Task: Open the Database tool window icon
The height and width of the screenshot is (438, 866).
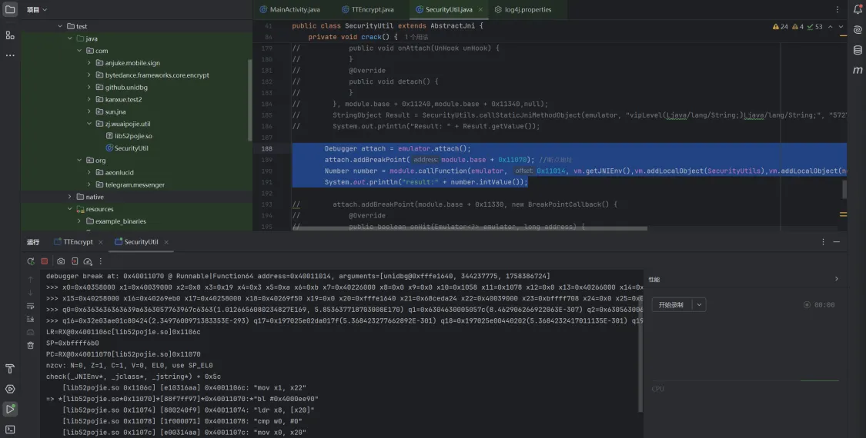Action: [858, 50]
